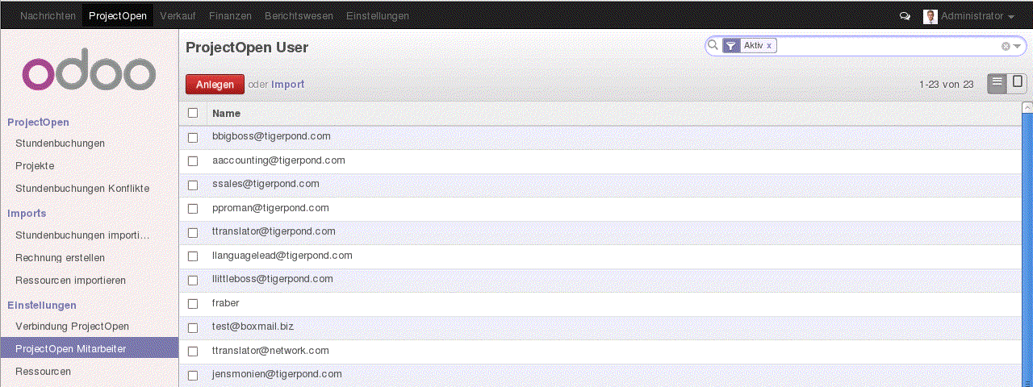Select checkbox for llanguagelead@tigerpond.com
Screen dimensions: 1033x387
click(193, 256)
